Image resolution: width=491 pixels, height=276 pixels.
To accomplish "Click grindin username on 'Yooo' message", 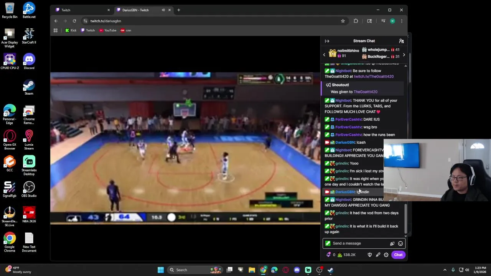I will 341,164.
